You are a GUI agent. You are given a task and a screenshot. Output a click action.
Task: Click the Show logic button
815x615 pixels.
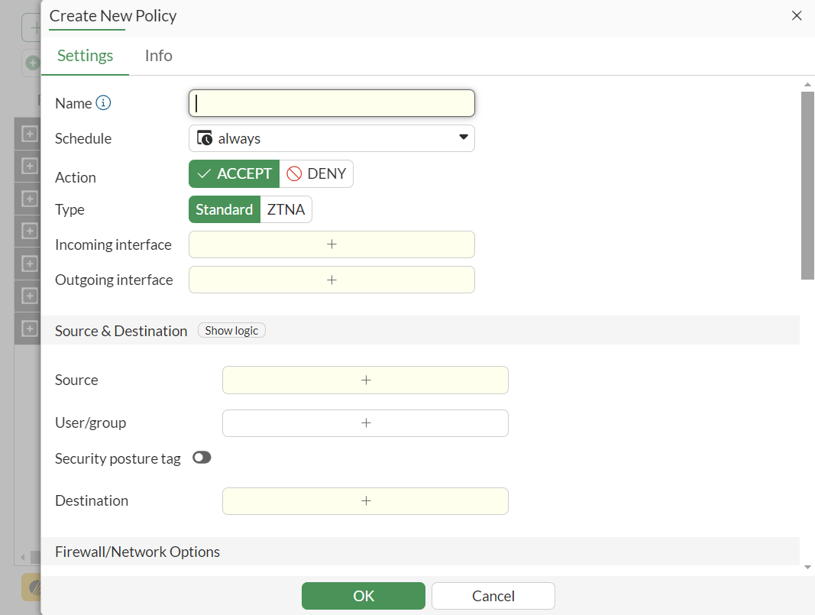pos(231,331)
